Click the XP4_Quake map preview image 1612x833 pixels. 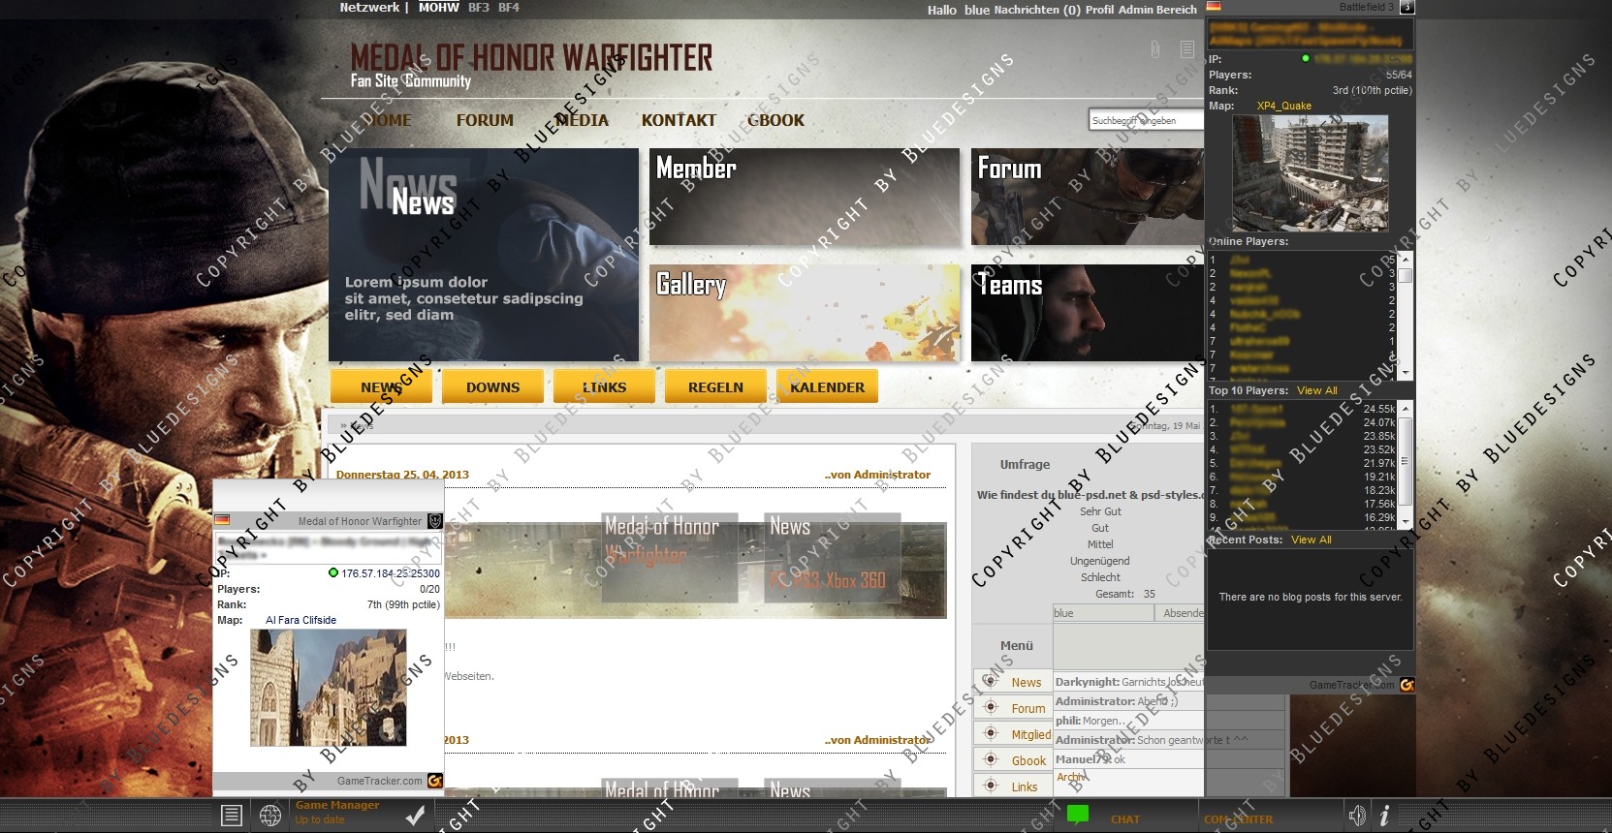[1310, 173]
